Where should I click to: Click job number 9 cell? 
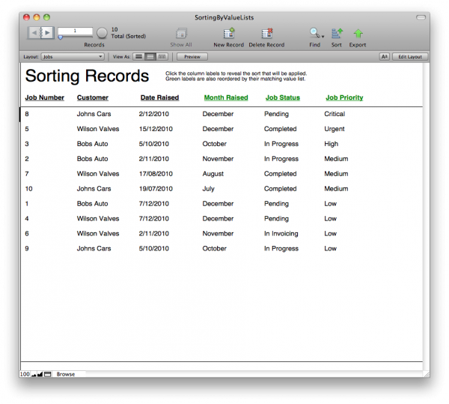pyautogui.click(x=27, y=248)
